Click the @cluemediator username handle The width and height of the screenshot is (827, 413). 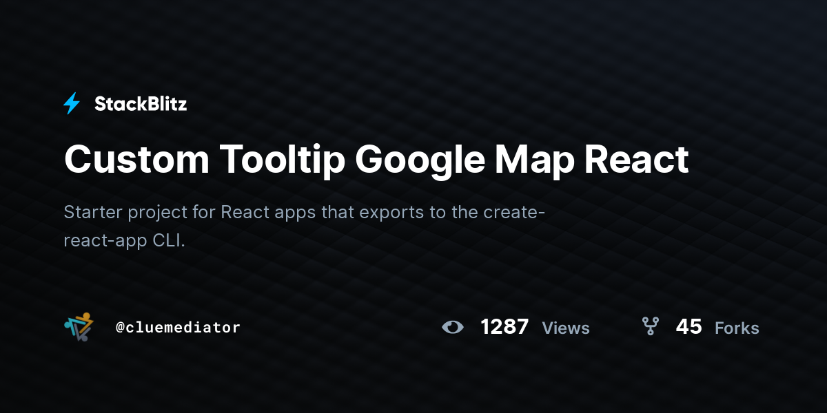178,328
